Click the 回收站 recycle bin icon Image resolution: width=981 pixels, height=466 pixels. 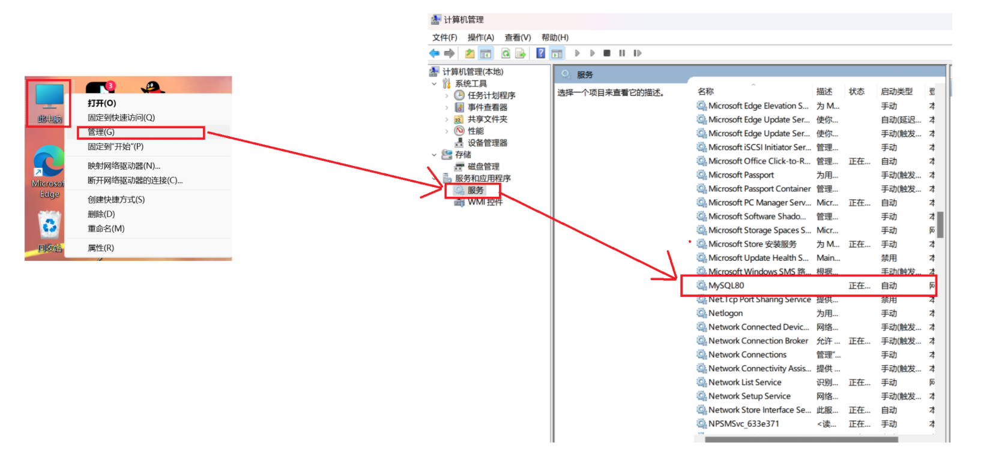pyautogui.click(x=49, y=232)
